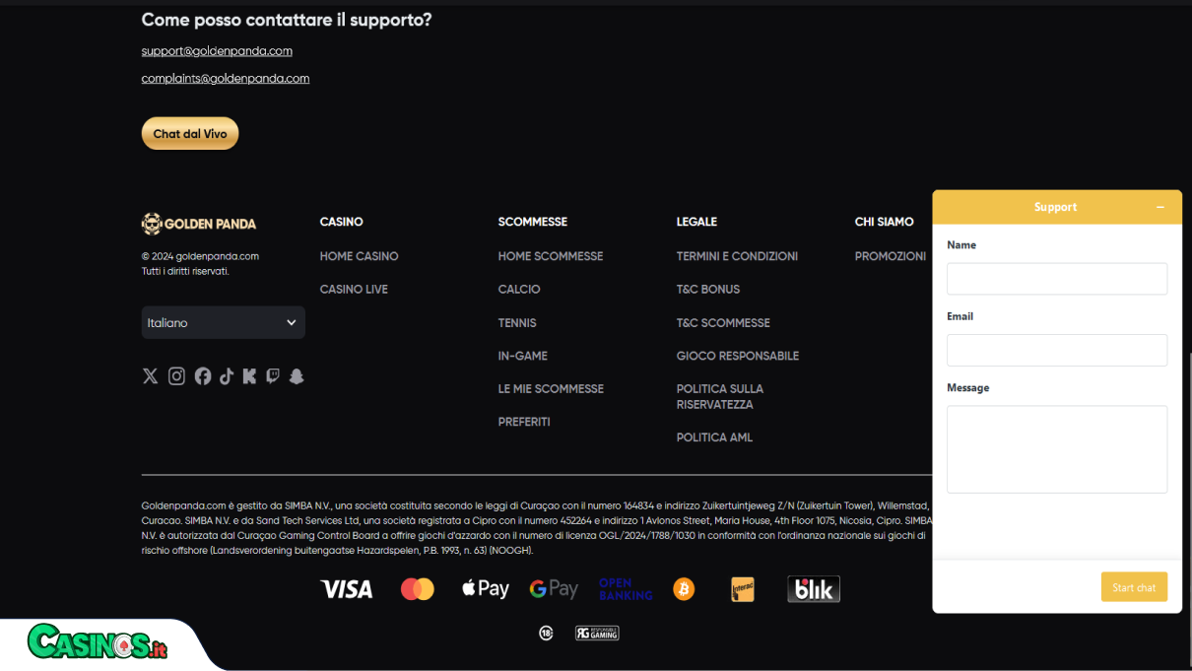This screenshot has width=1192, height=671.
Task: Click the Start chat button
Action: click(1134, 587)
